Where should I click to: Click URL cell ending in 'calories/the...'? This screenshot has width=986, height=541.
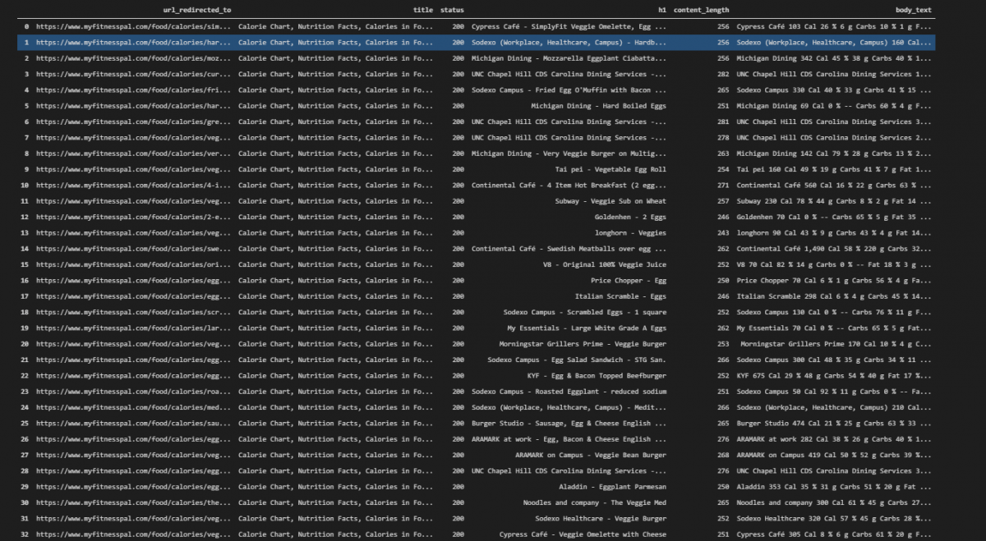coord(134,502)
